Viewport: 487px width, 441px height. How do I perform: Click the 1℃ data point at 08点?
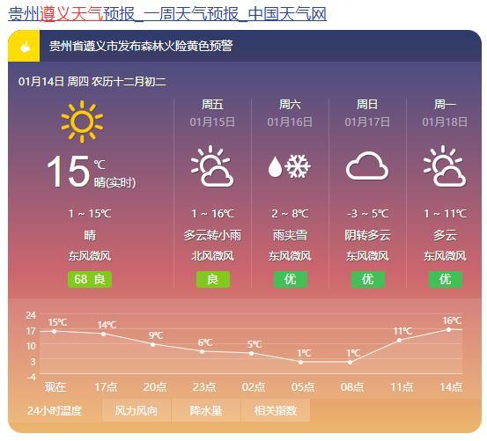[x=350, y=362]
